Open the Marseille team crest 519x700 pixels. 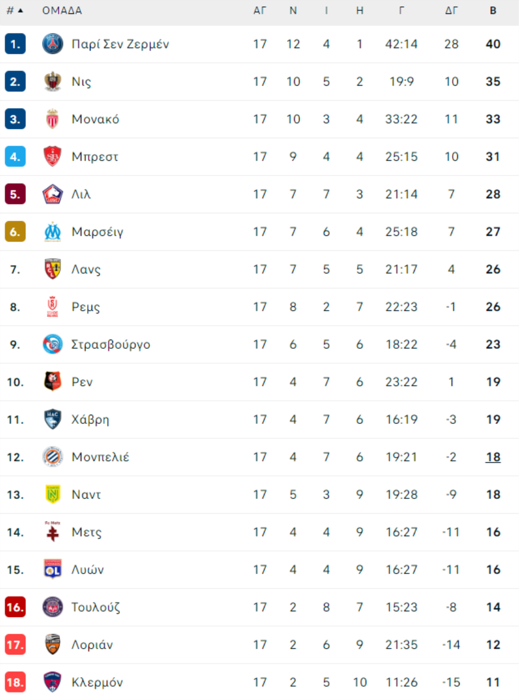click(x=52, y=232)
